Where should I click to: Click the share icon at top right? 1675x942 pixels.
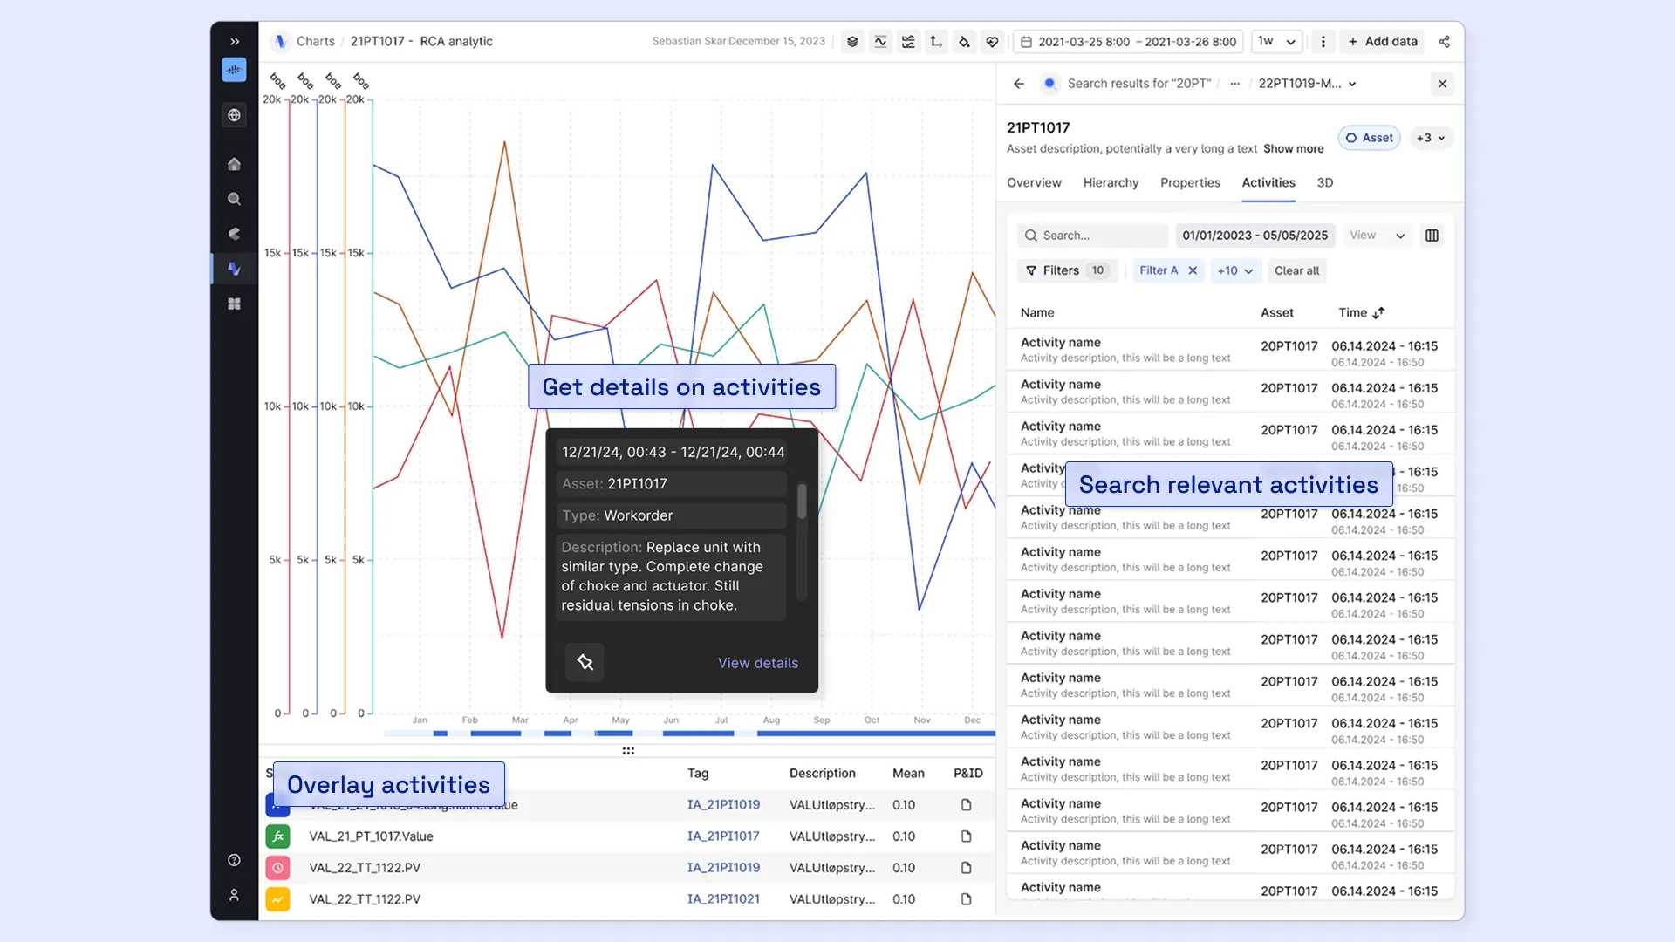pyautogui.click(x=1444, y=42)
